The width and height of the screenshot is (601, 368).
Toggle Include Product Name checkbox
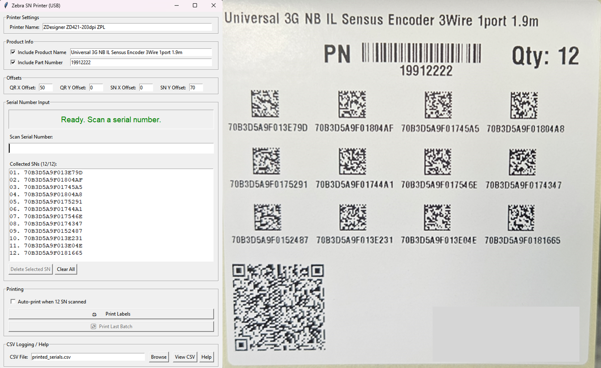coord(13,52)
